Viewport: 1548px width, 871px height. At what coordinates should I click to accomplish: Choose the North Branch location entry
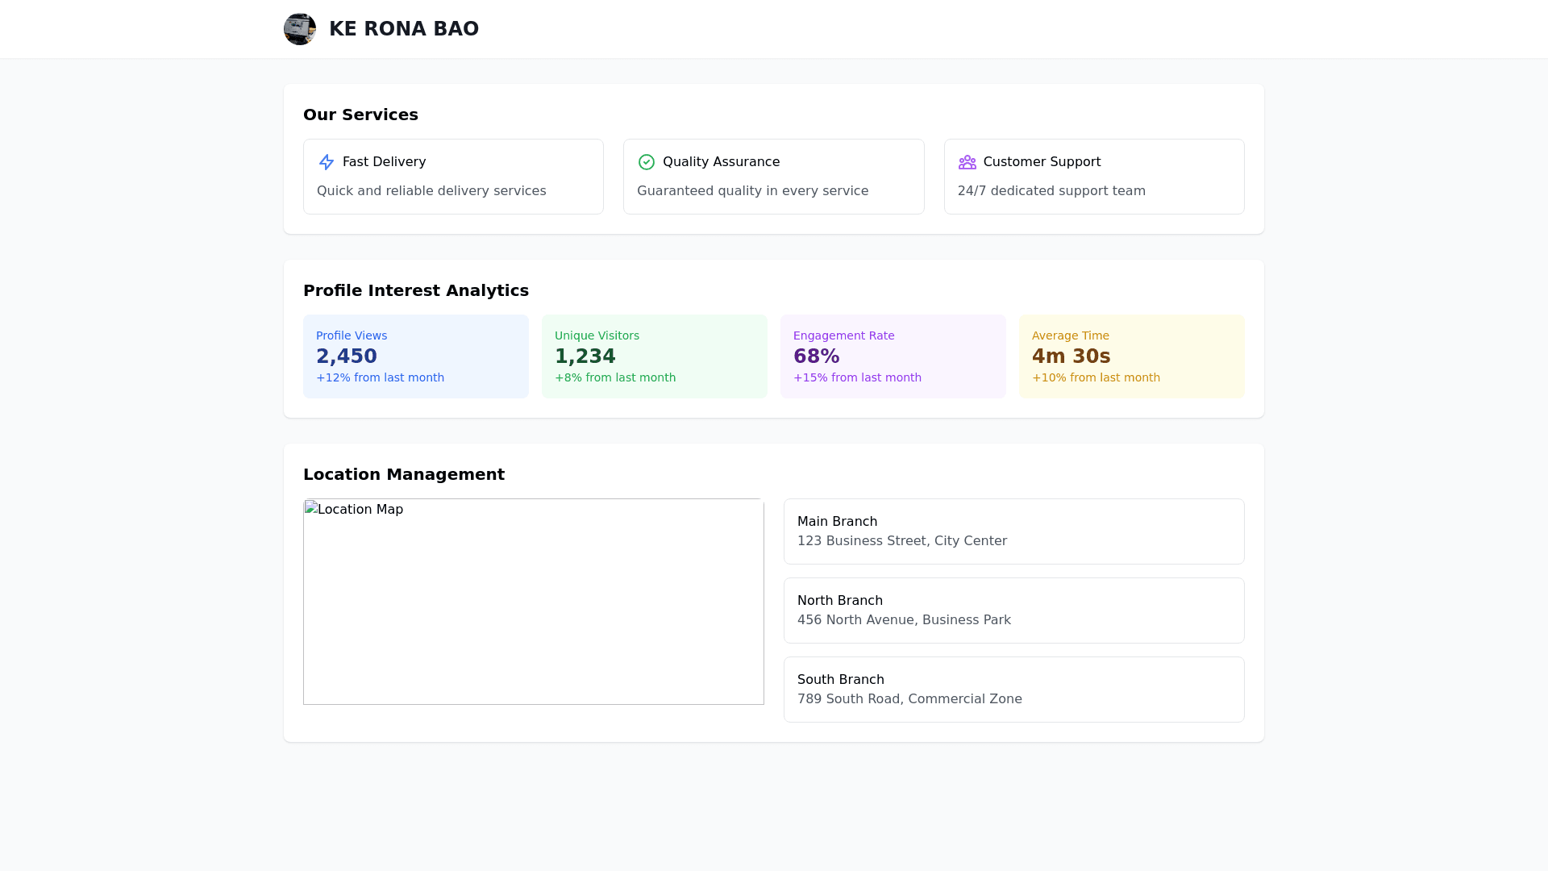coord(1013,611)
